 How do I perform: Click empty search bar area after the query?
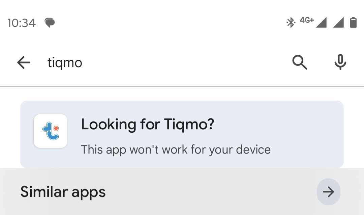click(185, 62)
